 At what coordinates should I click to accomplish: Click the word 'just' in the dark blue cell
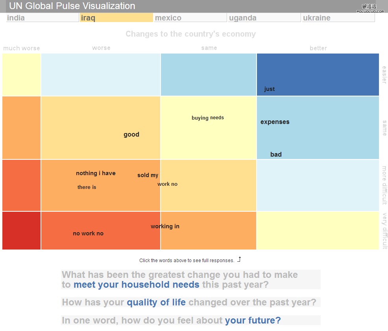click(x=269, y=89)
